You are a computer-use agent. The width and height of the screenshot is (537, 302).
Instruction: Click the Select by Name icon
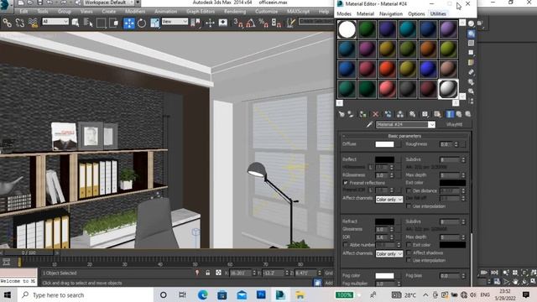[88, 23]
